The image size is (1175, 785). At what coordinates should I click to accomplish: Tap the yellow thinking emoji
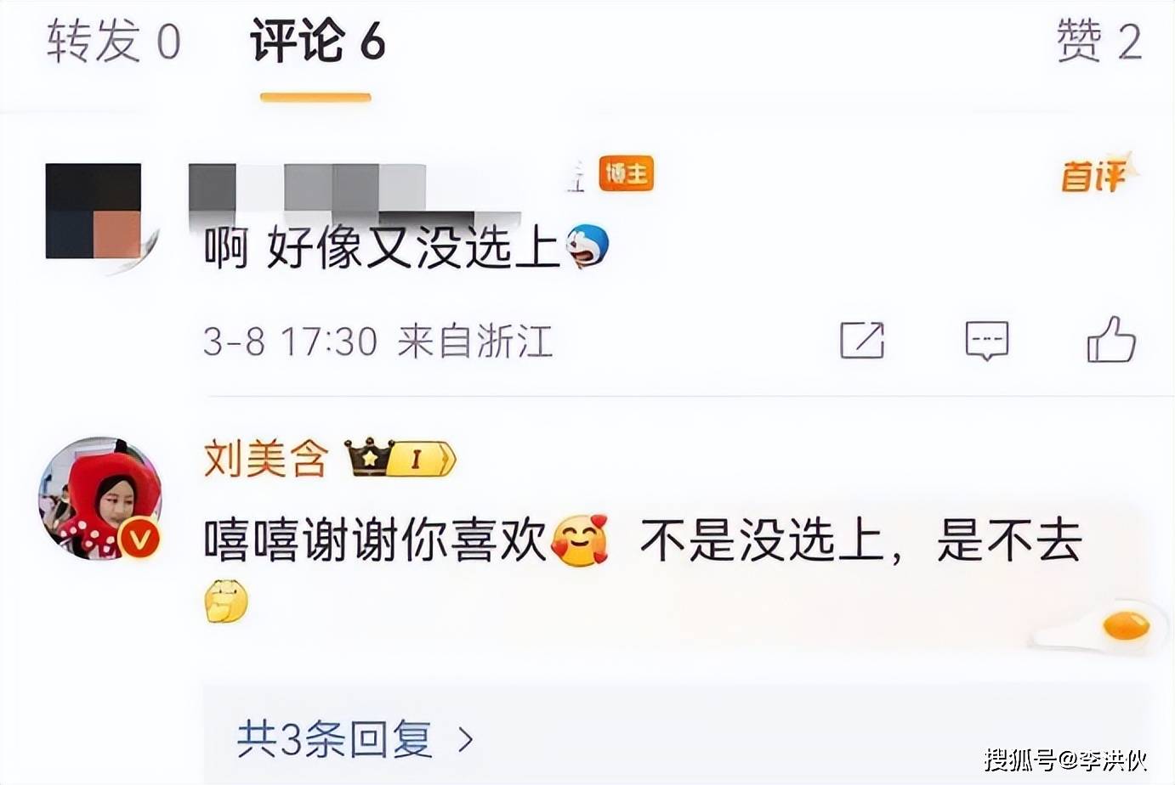pos(226,601)
